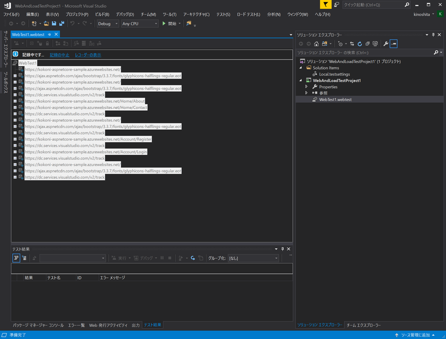The width and height of the screenshot is (446, 339).
Task: Click the New Project icon in toolbar
Action: tap(34, 23)
